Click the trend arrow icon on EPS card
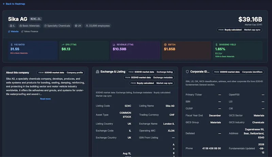The height and width of the screenshot is (157, 272). pos(63,45)
